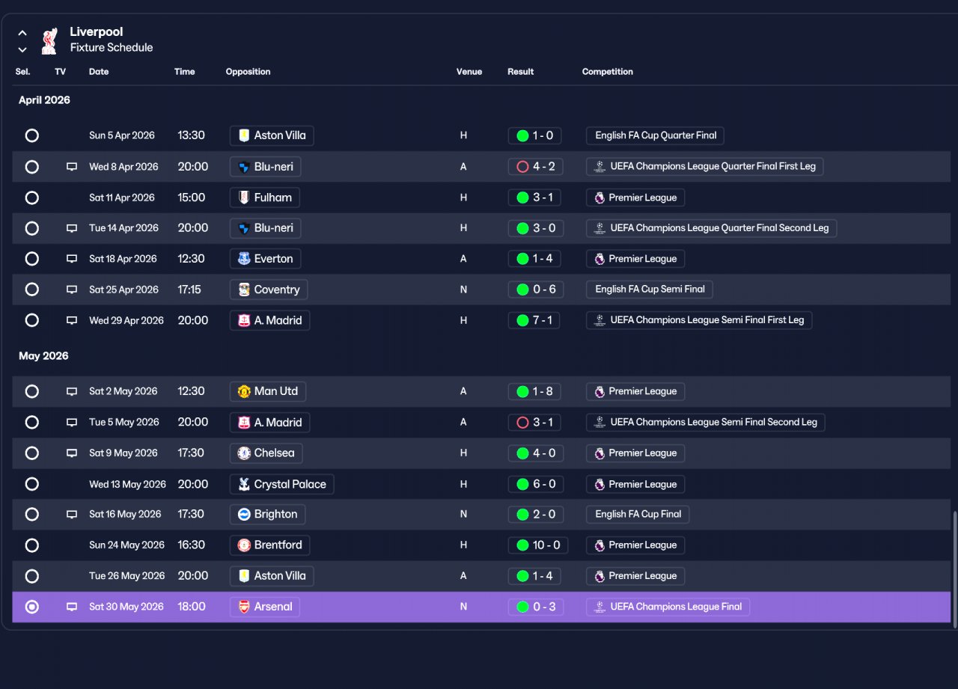Click the TV icon for Arsenal match
Image resolution: width=958 pixels, height=689 pixels.
coord(72,607)
